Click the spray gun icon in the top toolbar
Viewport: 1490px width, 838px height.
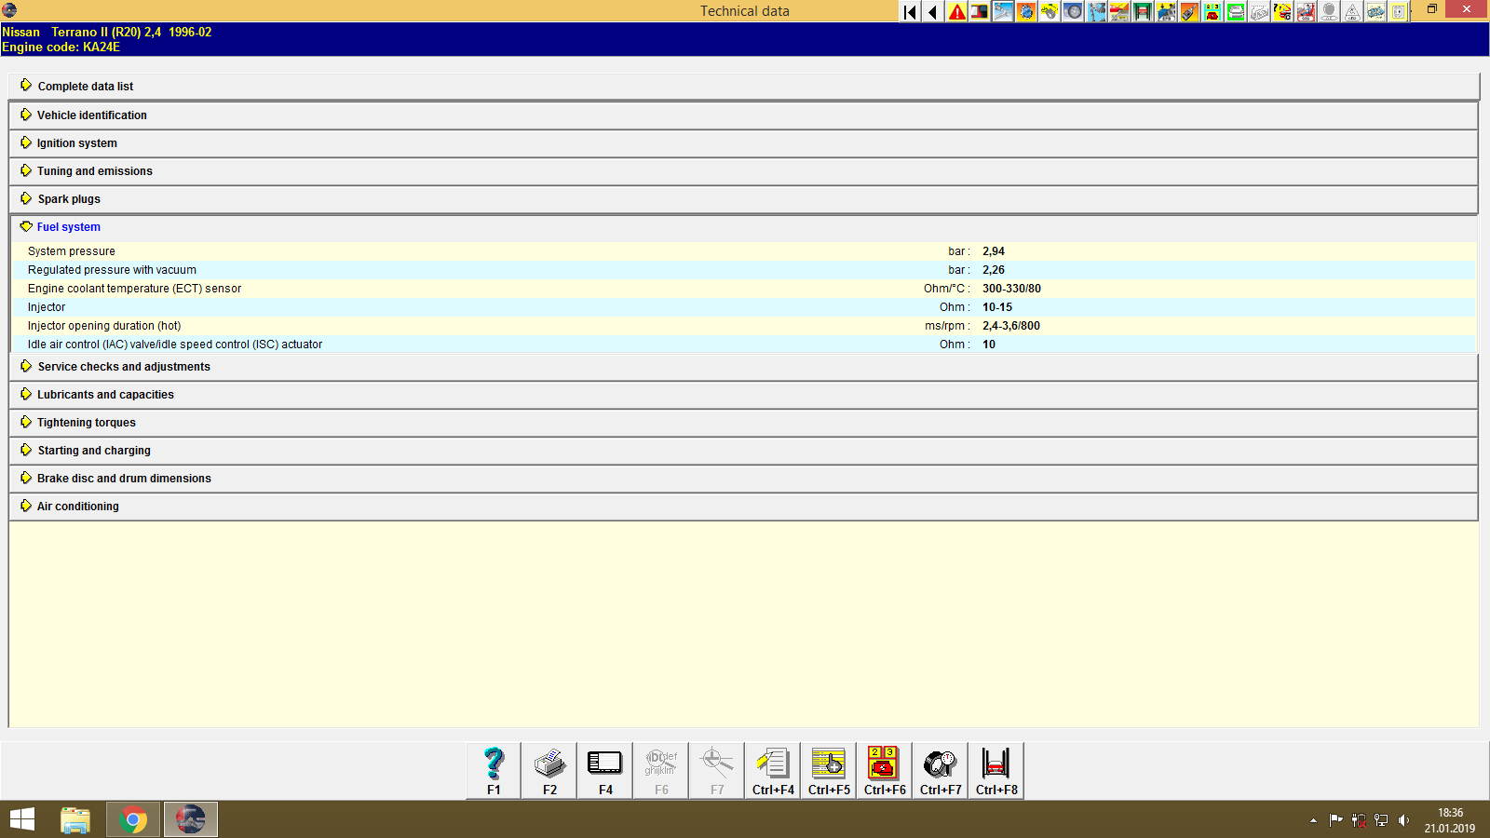(1188, 12)
